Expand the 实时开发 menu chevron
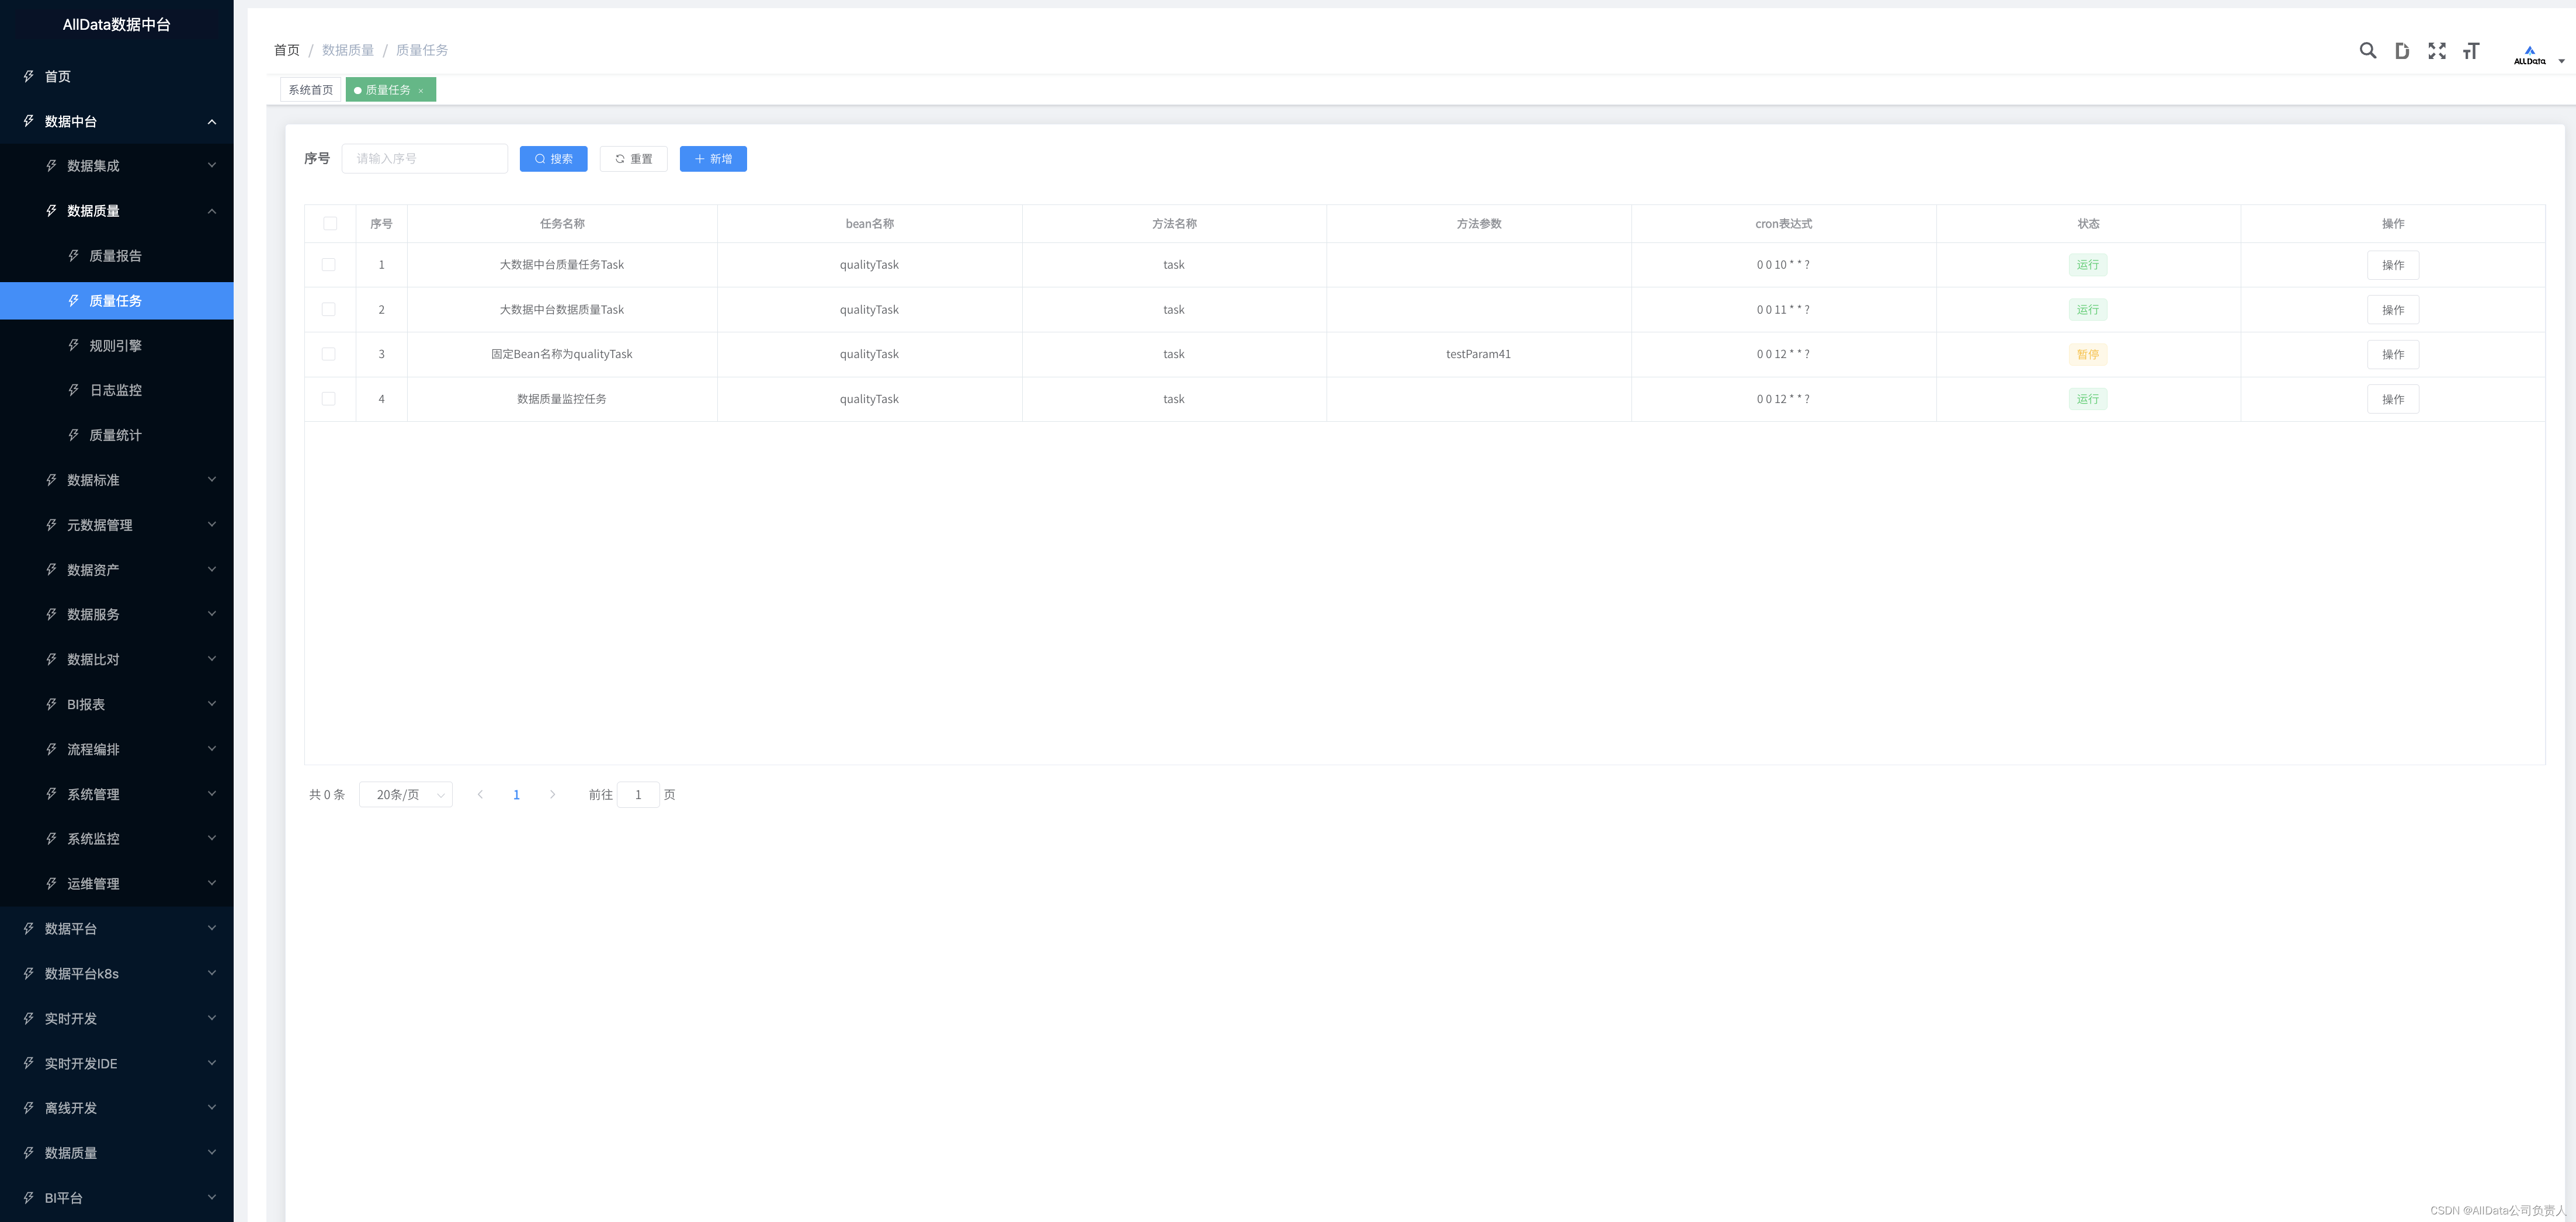This screenshot has height=1222, width=2576. pyautogui.click(x=212, y=1018)
